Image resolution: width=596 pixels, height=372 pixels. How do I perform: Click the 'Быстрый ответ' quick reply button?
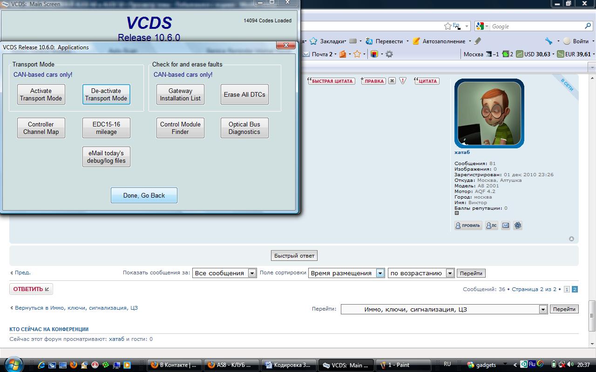(294, 255)
